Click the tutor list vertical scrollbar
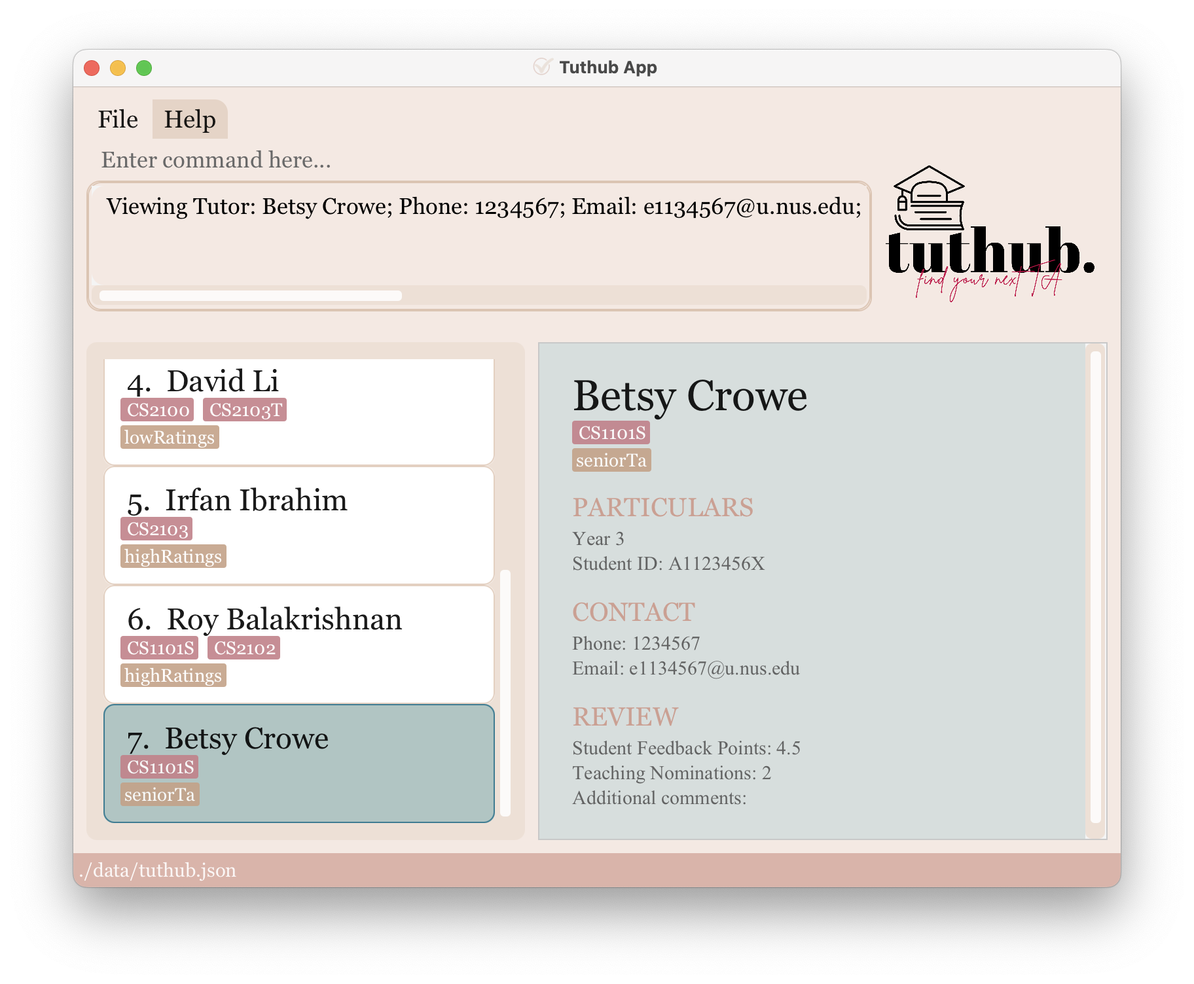 (x=505, y=694)
